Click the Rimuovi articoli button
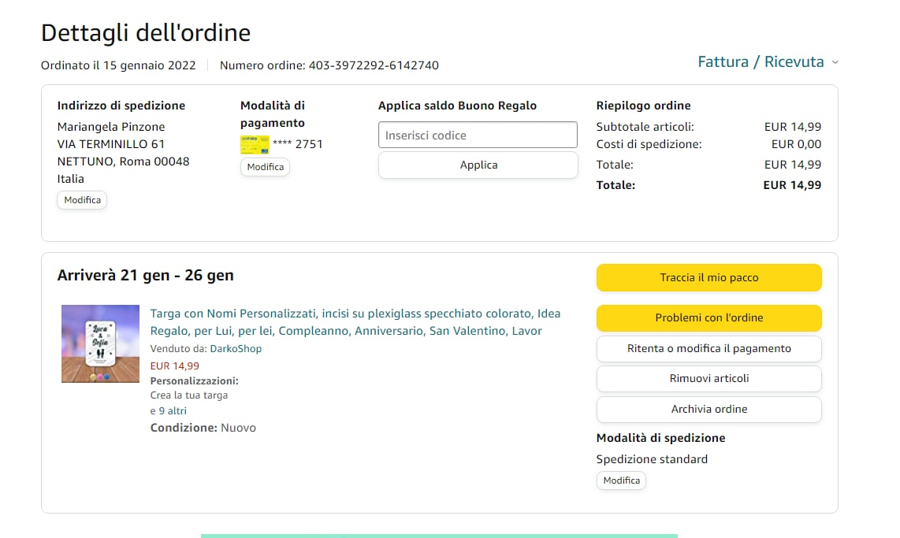 pyautogui.click(x=708, y=378)
